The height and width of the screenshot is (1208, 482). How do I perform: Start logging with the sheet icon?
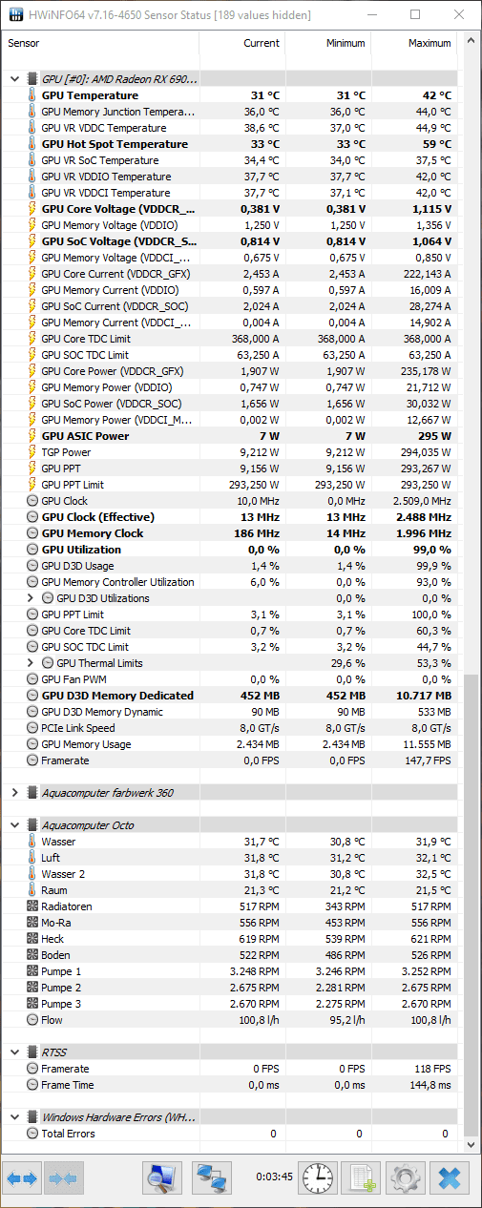[x=362, y=1178]
